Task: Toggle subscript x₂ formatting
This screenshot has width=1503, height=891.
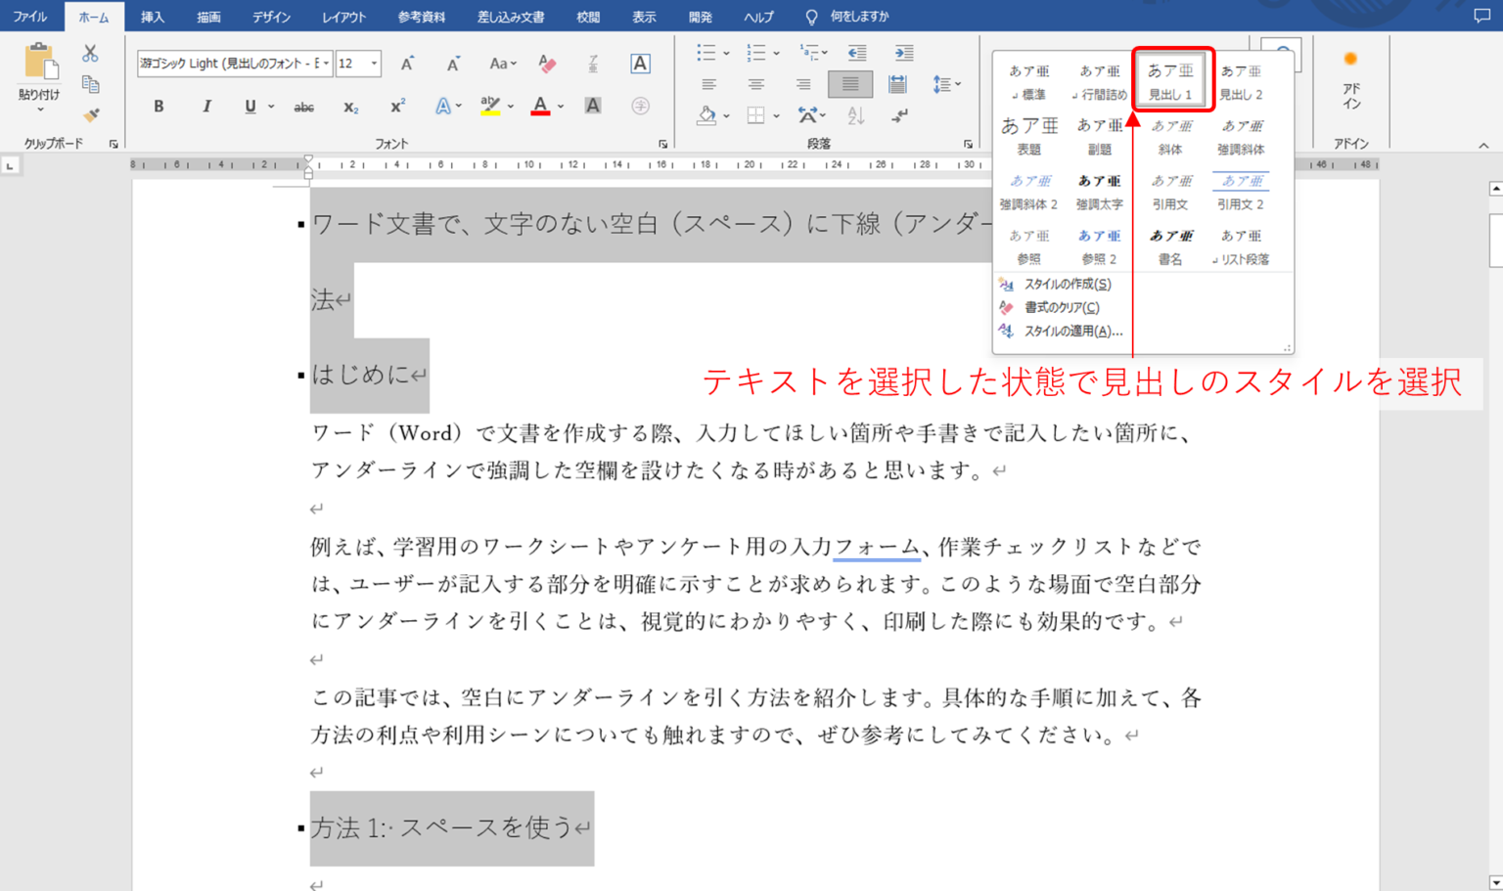Action: tap(350, 106)
